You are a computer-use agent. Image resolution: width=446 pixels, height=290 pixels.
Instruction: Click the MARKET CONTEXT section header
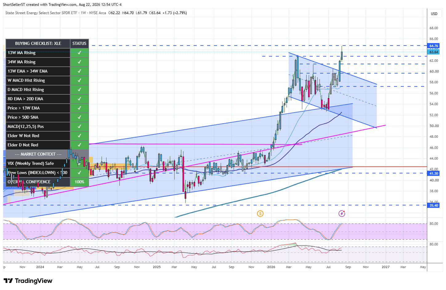point(38,154)
